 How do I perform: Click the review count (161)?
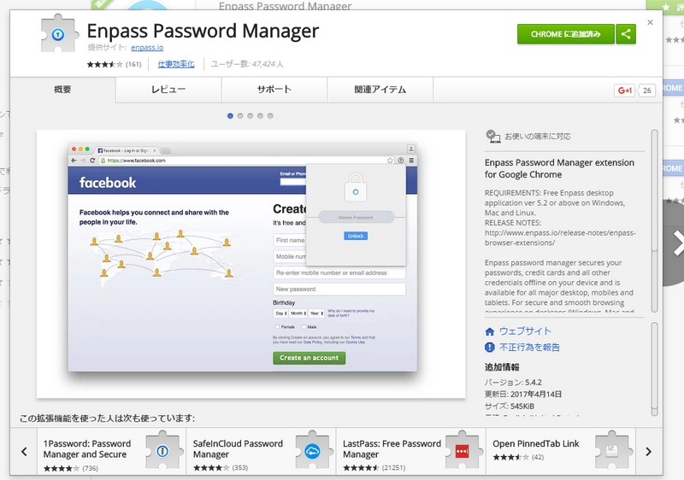[133, 64]
